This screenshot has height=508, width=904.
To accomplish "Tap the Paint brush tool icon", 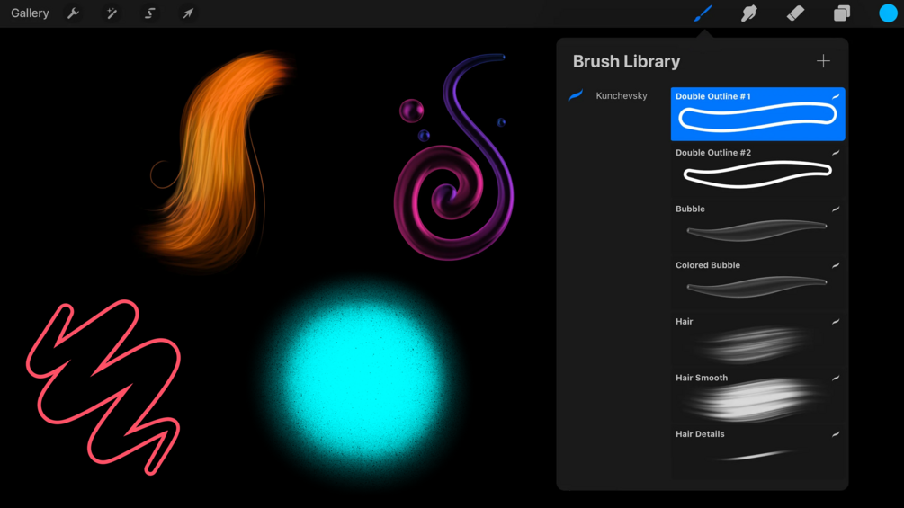I will pos(703,13).
